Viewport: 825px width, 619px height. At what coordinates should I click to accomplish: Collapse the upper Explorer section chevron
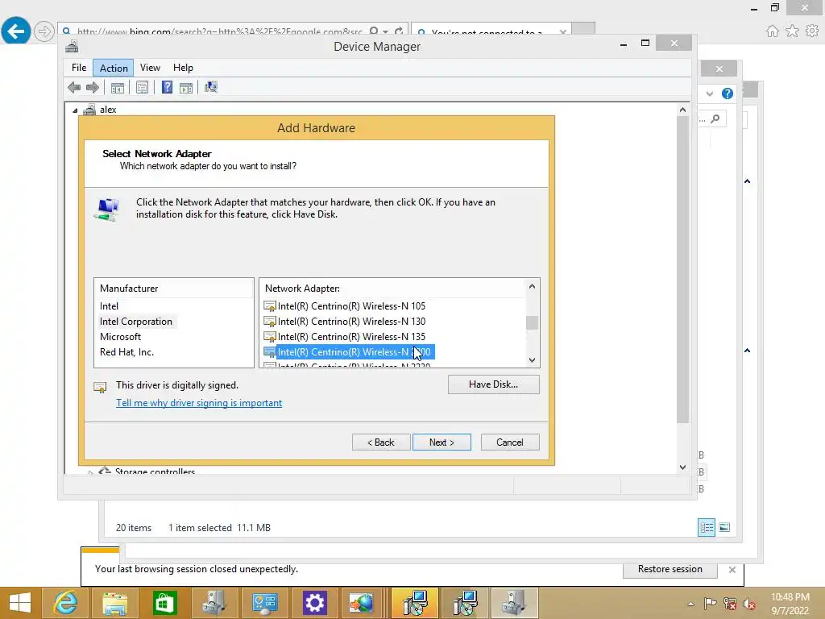click(x=747, y=181)
